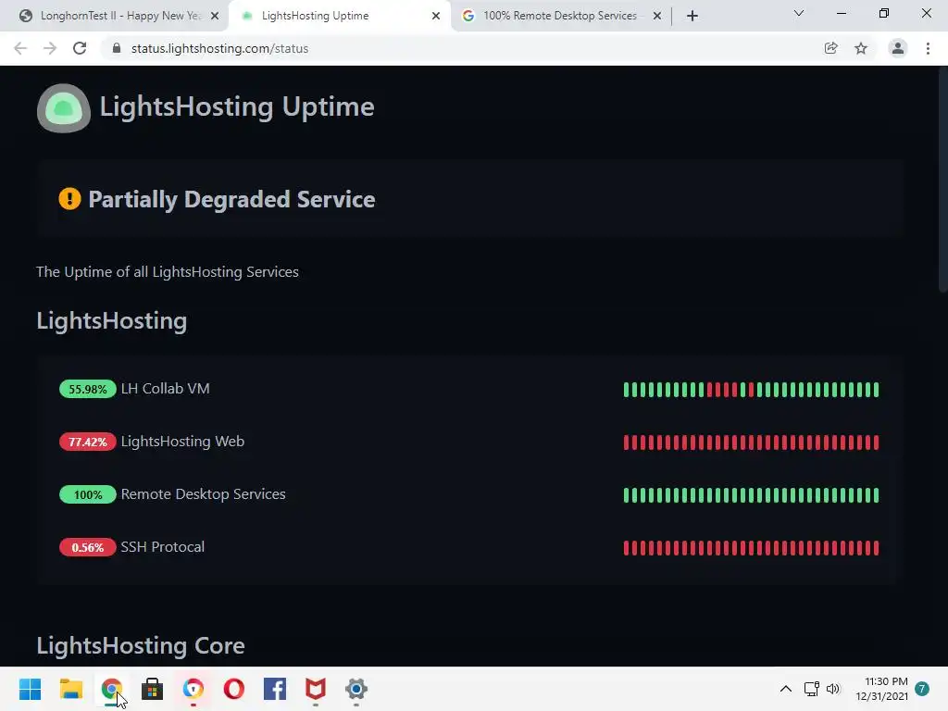Click the padlock site info icon
The width and height of the screenshot is (948, 711).
[x=117, y=48]
